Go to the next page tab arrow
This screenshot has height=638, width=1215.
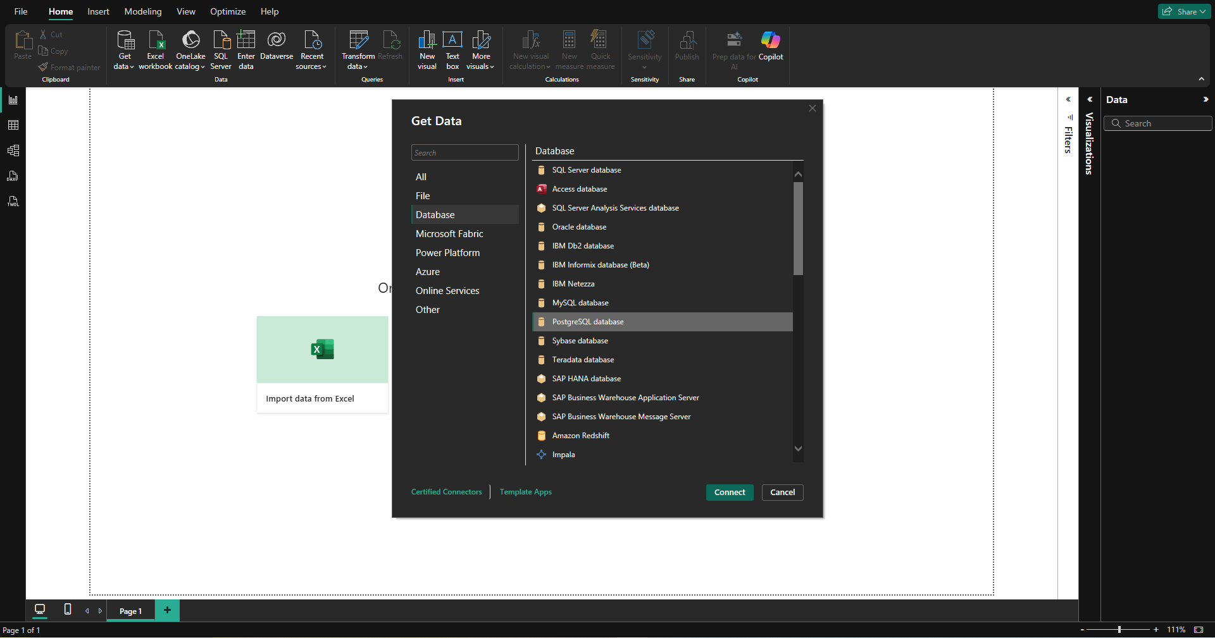click(x=100, y=611)
